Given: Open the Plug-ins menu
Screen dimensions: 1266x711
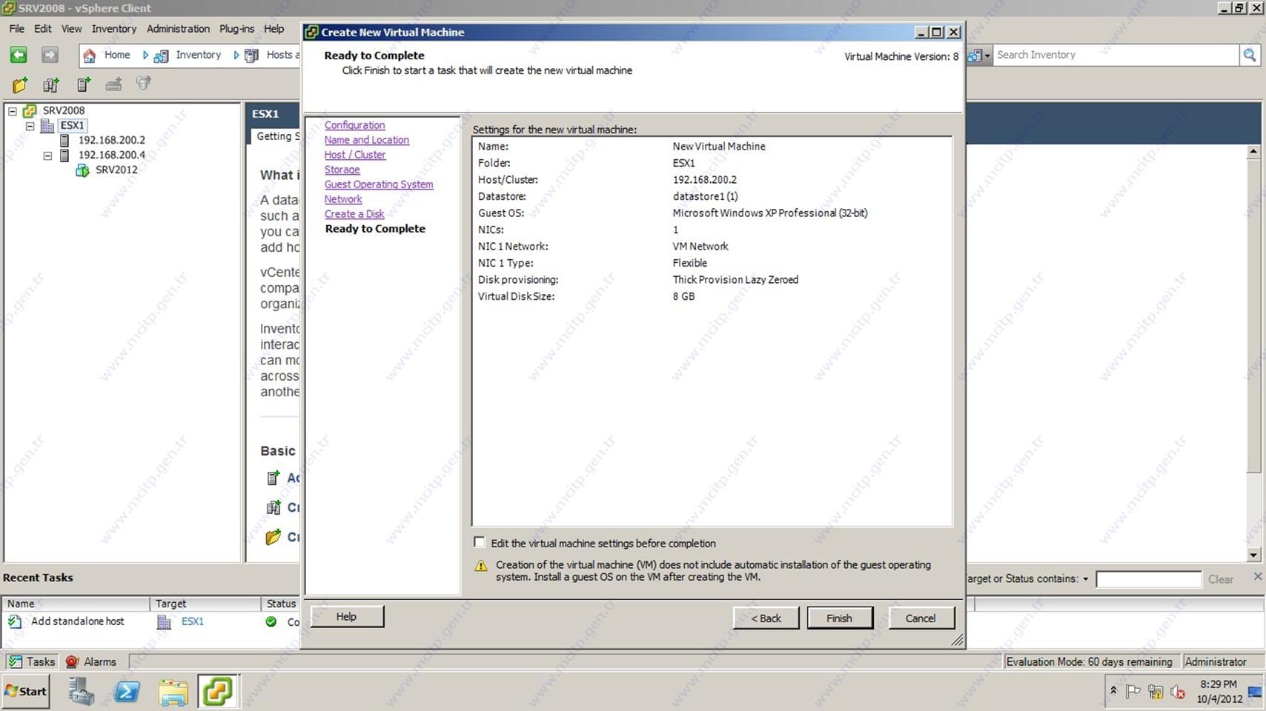Looking at the screenshot, I should (236, 29).
